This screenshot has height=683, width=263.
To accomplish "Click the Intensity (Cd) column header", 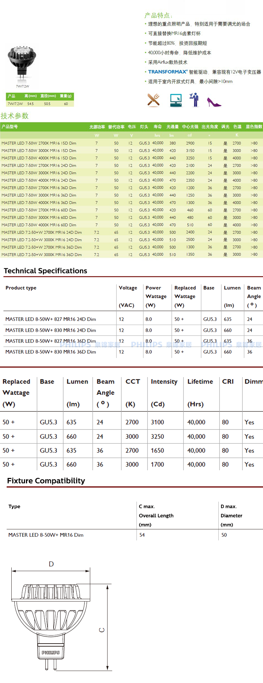I will point(164,393).
